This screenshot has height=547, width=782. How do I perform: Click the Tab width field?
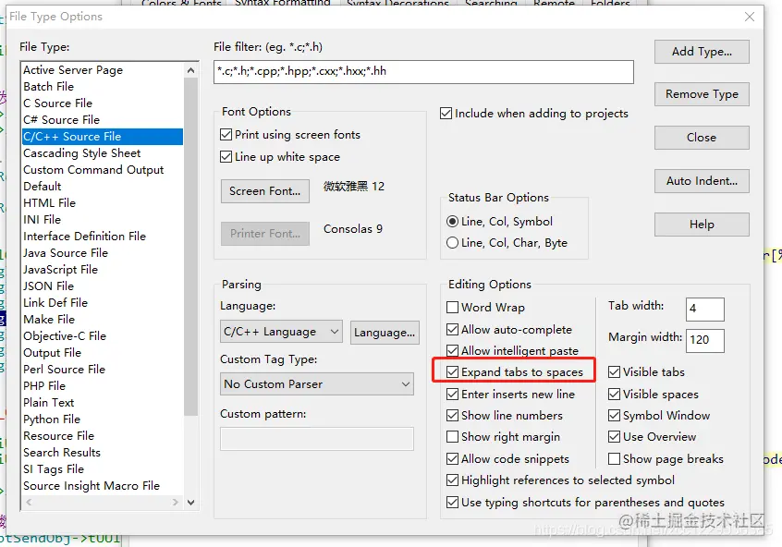704,310
